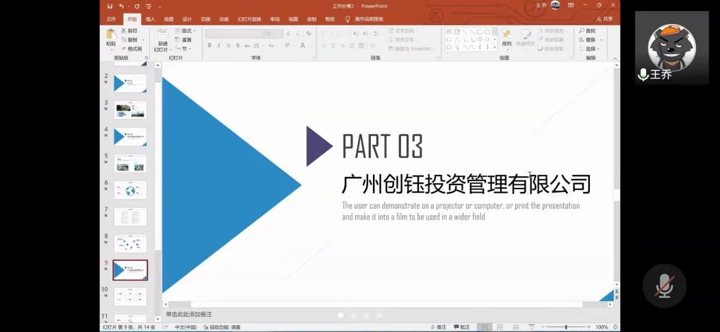The height and width of the screenshot is (332, 720).
Task: Expand the 节 section dropdown
Action: (183, 49)
